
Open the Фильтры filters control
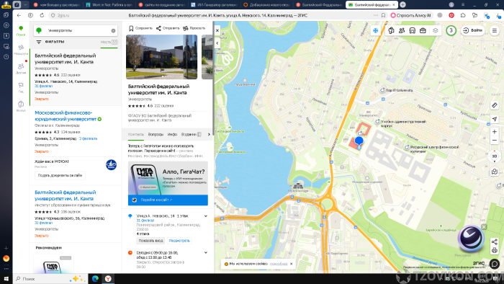[x=50, y=42]
